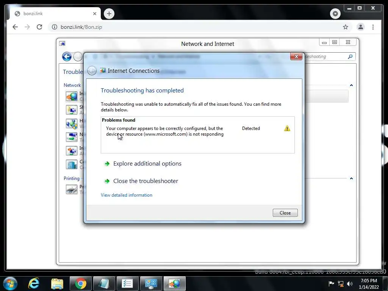Open View detailed information link
The width and height of the screenshot is (388, 291).
(127, 195)
